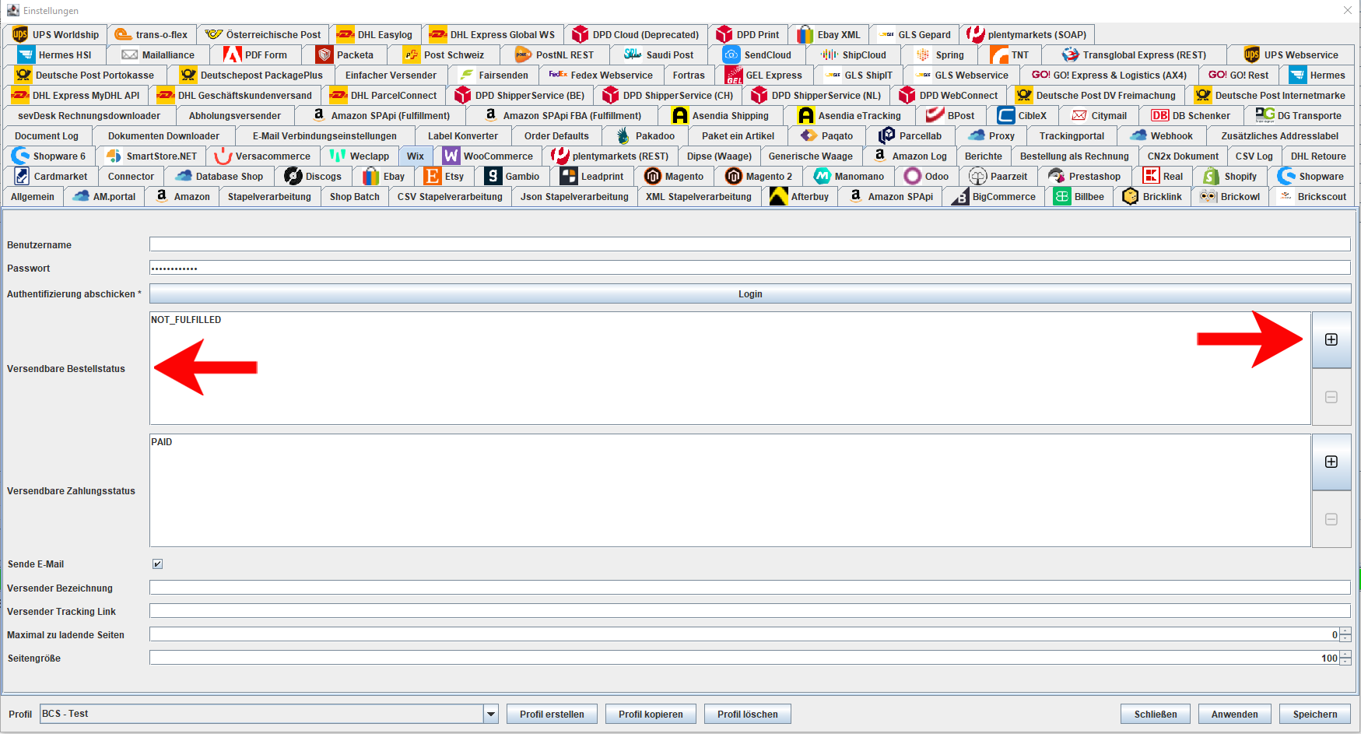Open the DB Schenker tab

[x=1191, y=115]
